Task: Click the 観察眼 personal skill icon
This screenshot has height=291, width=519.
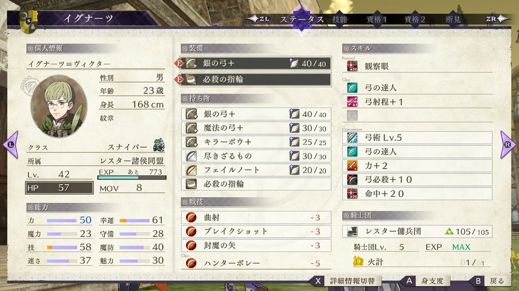Action: pyautogui.click(x=352, y=66)
